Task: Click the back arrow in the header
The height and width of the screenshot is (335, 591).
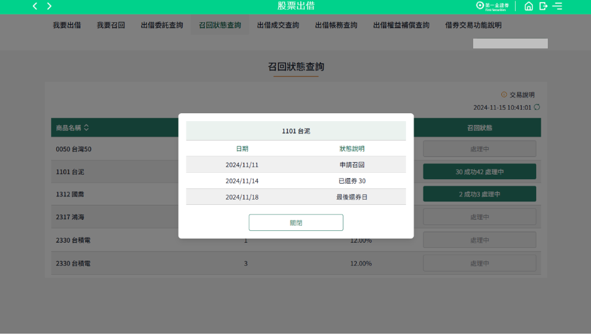Action: (35, 7)
